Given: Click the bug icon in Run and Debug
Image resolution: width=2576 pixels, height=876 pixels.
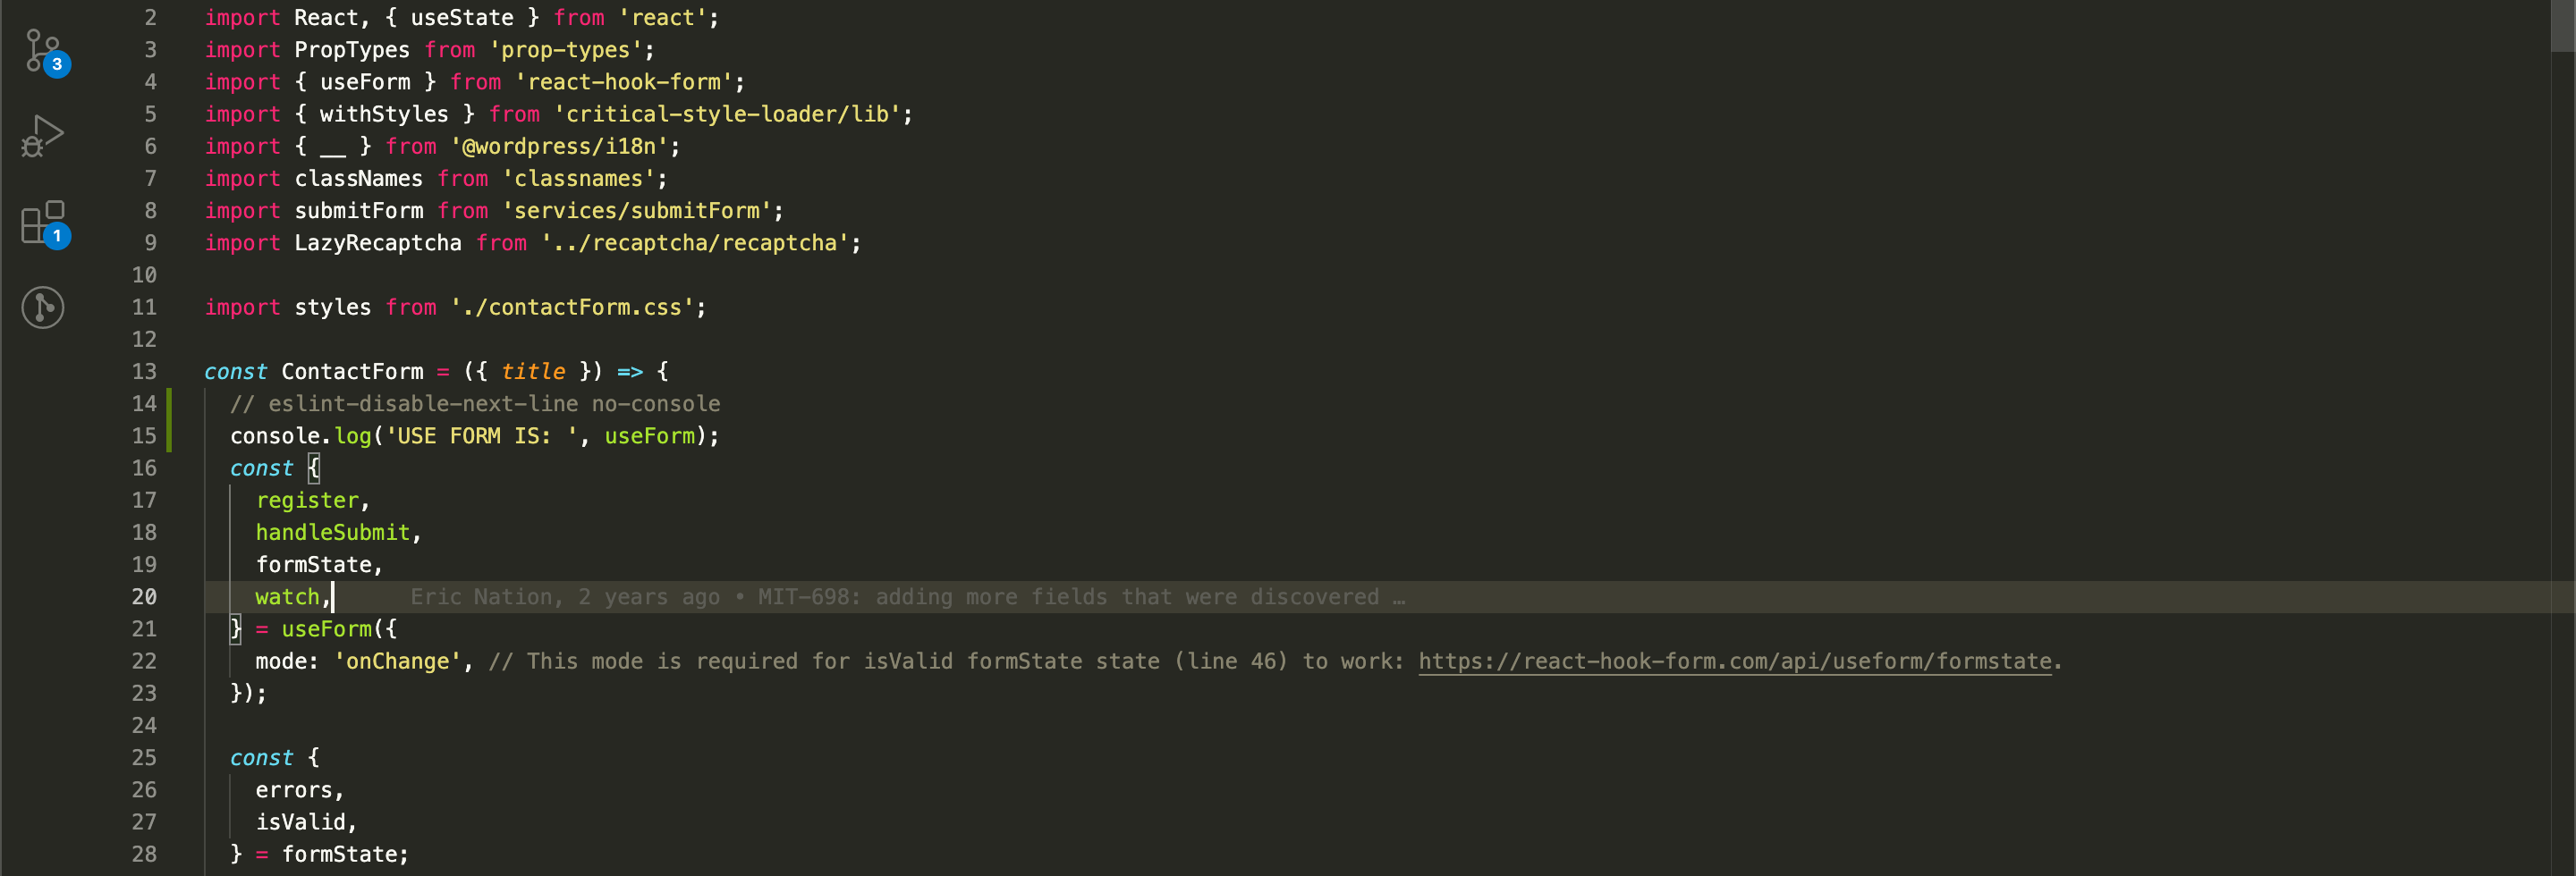Looking at the screenshot, I should point(30,147).
